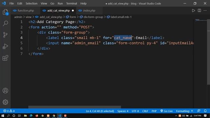Toggle the Formatting status bar item

[x=184, y=111]
